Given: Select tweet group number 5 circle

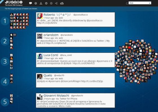Looking at the screenshot, I should (x=5, y=102).
